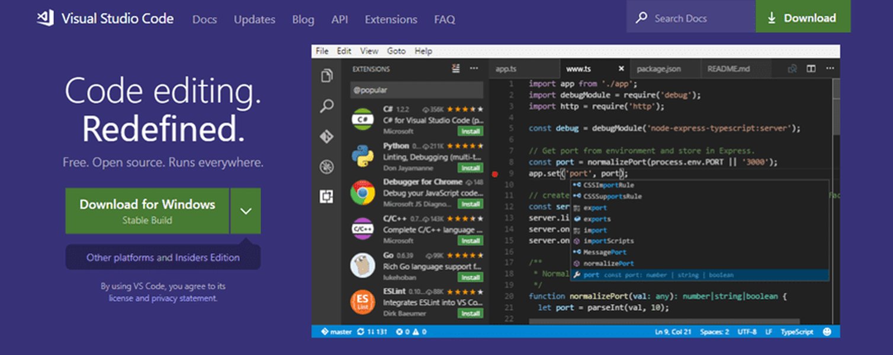Screen dimensions: 893x355
Task: Click the Search Docs input field
Action: tap(691, 17)
